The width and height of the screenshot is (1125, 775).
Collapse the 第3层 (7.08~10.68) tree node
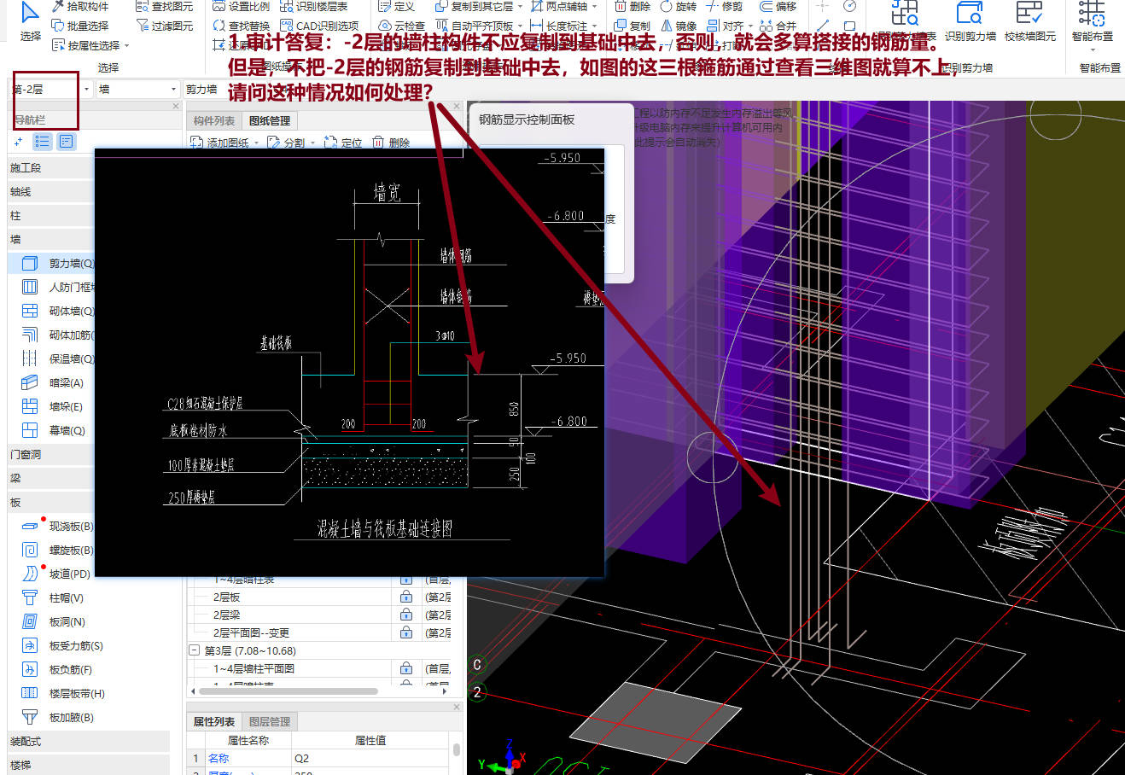(x=194, y=650)
